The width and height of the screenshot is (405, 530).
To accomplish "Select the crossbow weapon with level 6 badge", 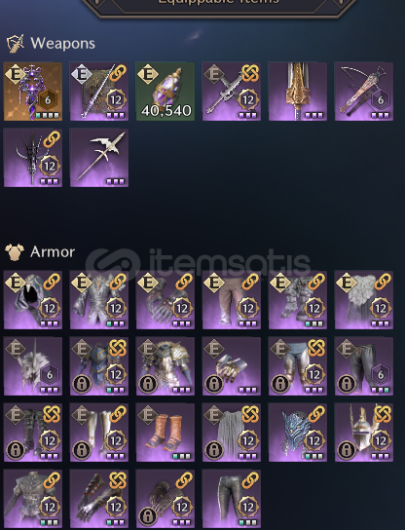I will 364,92.
